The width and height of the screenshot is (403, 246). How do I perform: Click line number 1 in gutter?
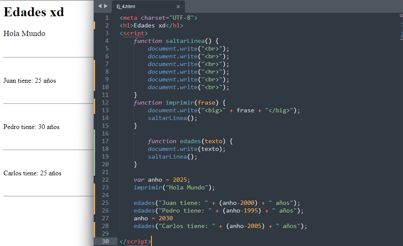[107, 18]
